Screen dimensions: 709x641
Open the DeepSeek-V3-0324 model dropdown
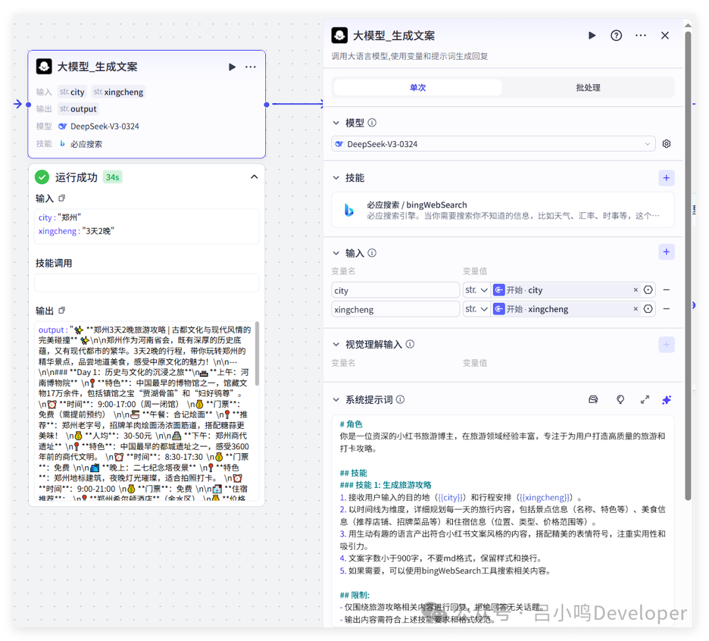pyautogui.click(x=493, y=144)
